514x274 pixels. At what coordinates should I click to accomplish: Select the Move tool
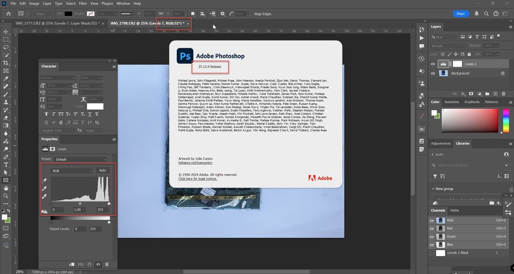pos(6,31)
